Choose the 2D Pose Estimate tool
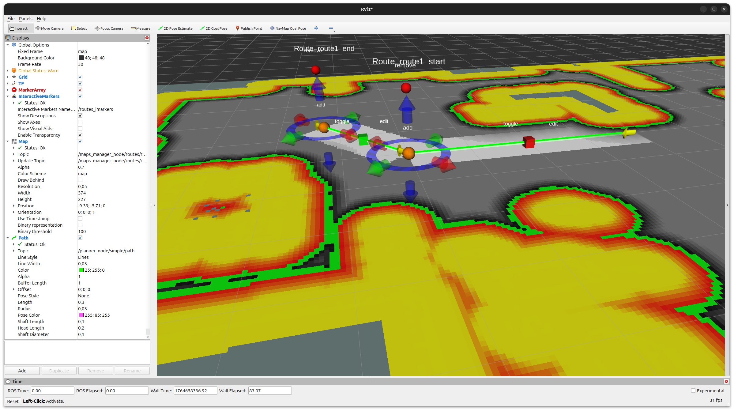734x411 pixels. (x=175, y=28)
